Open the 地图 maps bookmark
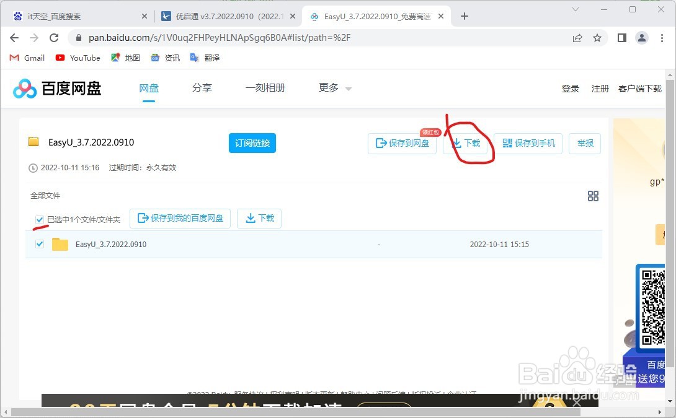This screenshot has width=676, height=418. [x=125, y=58]
